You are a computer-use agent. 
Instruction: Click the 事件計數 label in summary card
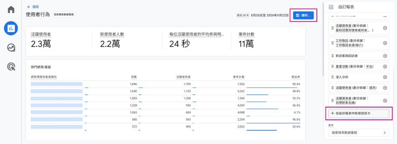point(247,34)
